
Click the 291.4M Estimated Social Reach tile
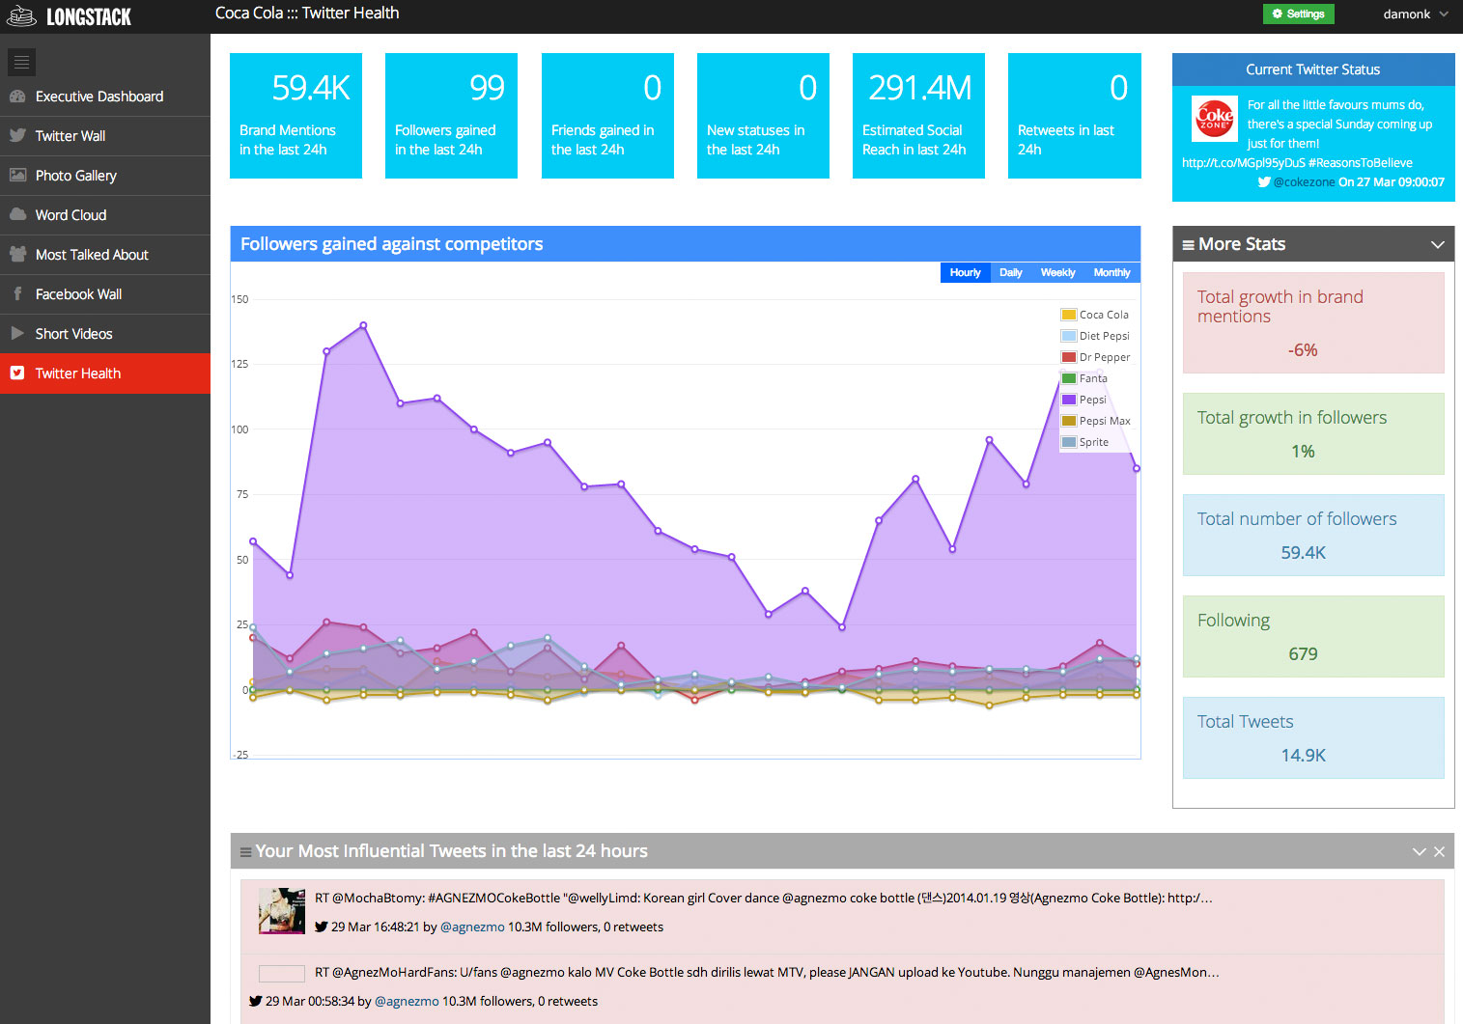(x=918, y=116)
